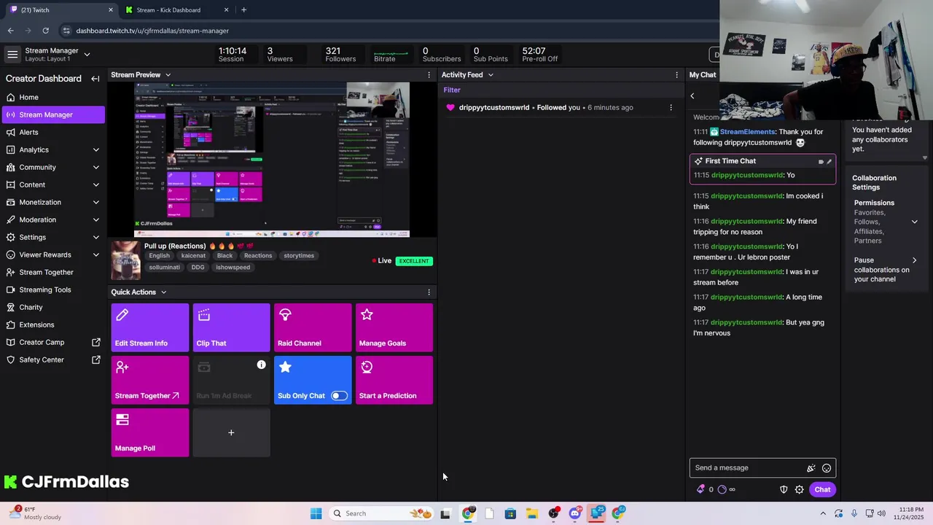Click the stream preview video
Image resolution: width=933 pixels, height=525 pixels.
click(272, 160)
